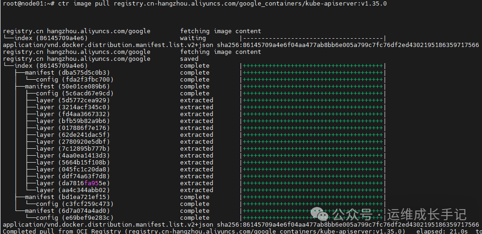Select manifest (bd1ea721ef15) row
The width and height of the screenshot is (482, 234).
pos(200,197)
